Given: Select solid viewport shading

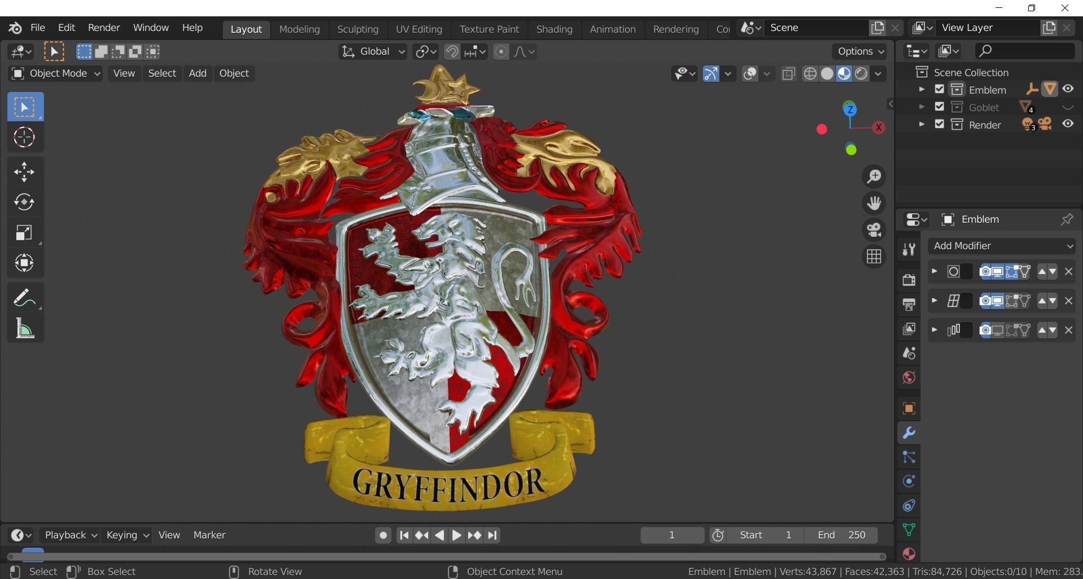Looking at the screenshot, I should pos(827,74).
